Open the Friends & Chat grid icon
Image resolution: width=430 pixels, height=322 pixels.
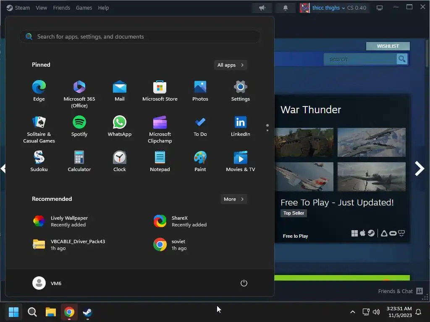click(x=420, y=291)
